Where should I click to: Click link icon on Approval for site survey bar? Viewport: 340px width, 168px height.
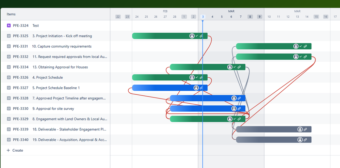coord(239,108)
